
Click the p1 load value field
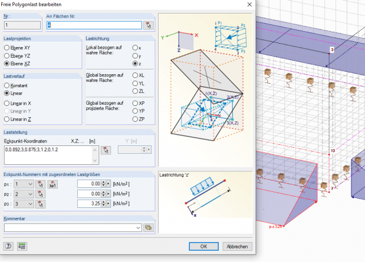(90, 184)
